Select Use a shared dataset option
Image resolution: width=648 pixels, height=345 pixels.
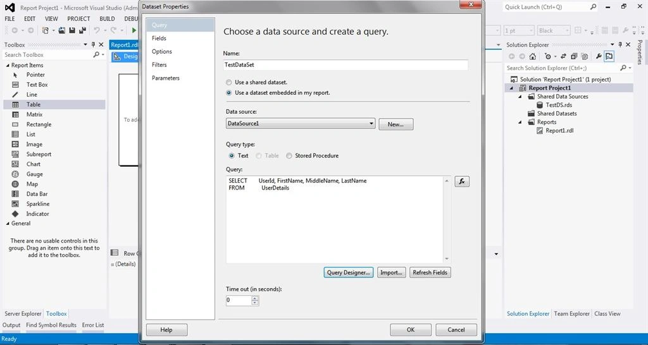(x=256, y=82)
